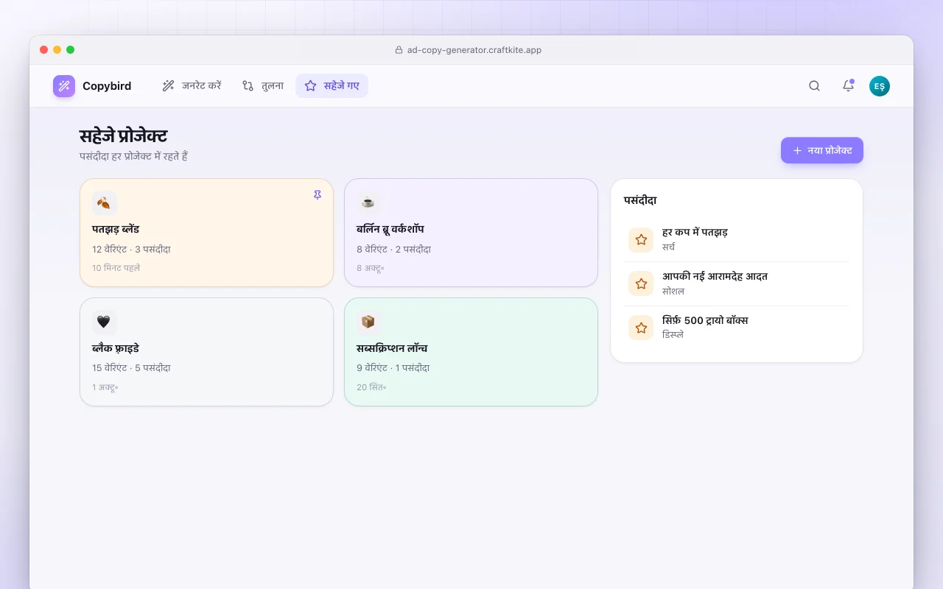Select the सहेजे गए tab
The width and height of the screenshot is (943, 589).
click(332, 86)
